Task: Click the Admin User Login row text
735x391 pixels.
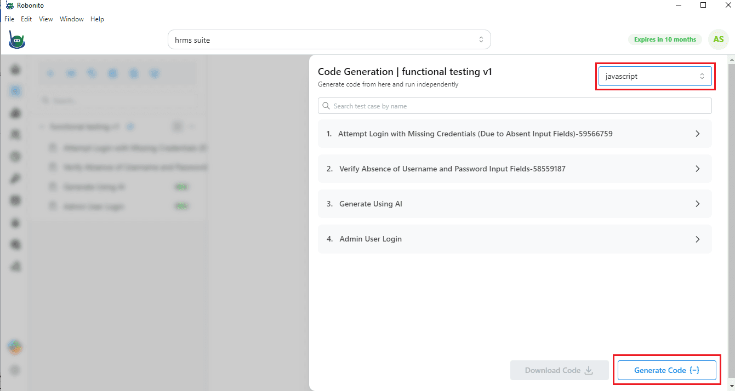Action: point(371,239)
